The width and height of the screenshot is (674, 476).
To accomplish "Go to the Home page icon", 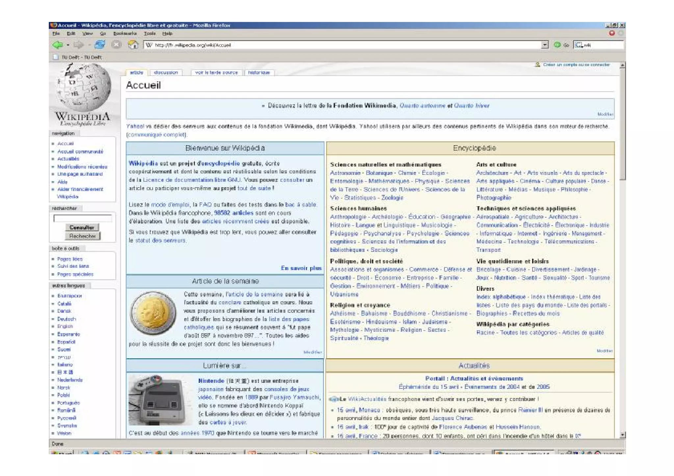I will (133, 44).
